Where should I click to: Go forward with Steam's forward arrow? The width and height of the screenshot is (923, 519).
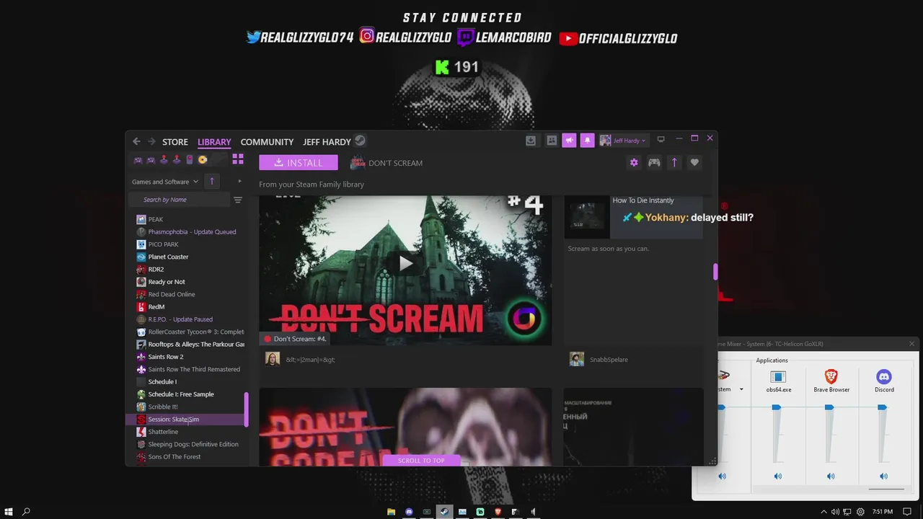click(151, 141)
